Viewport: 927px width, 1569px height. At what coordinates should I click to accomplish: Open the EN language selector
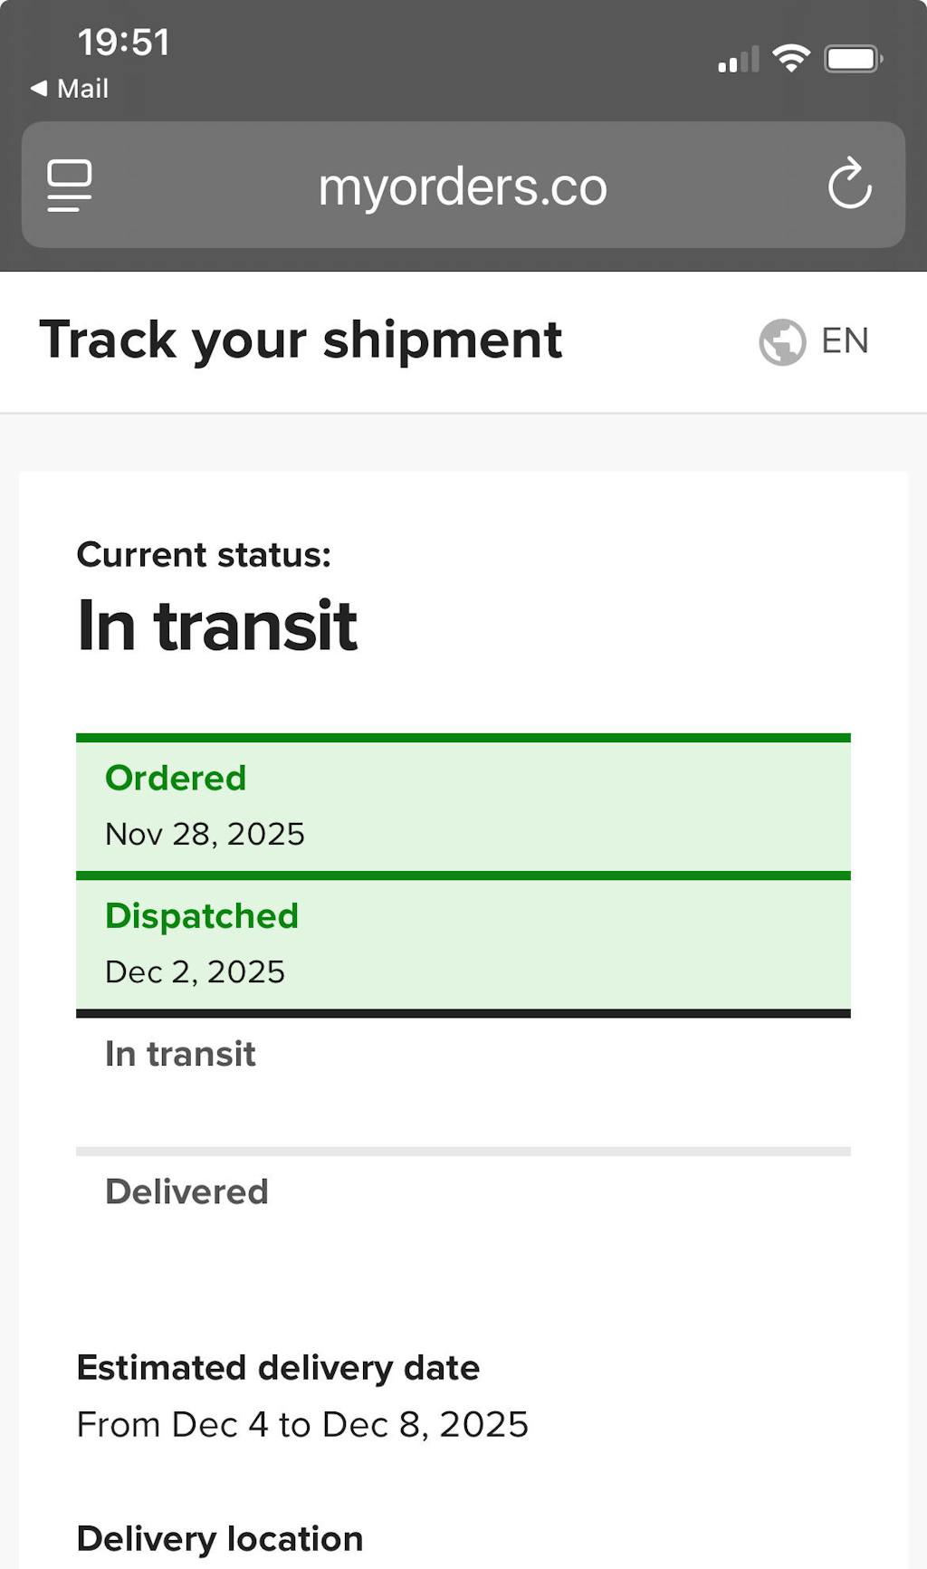click(845, 341)
